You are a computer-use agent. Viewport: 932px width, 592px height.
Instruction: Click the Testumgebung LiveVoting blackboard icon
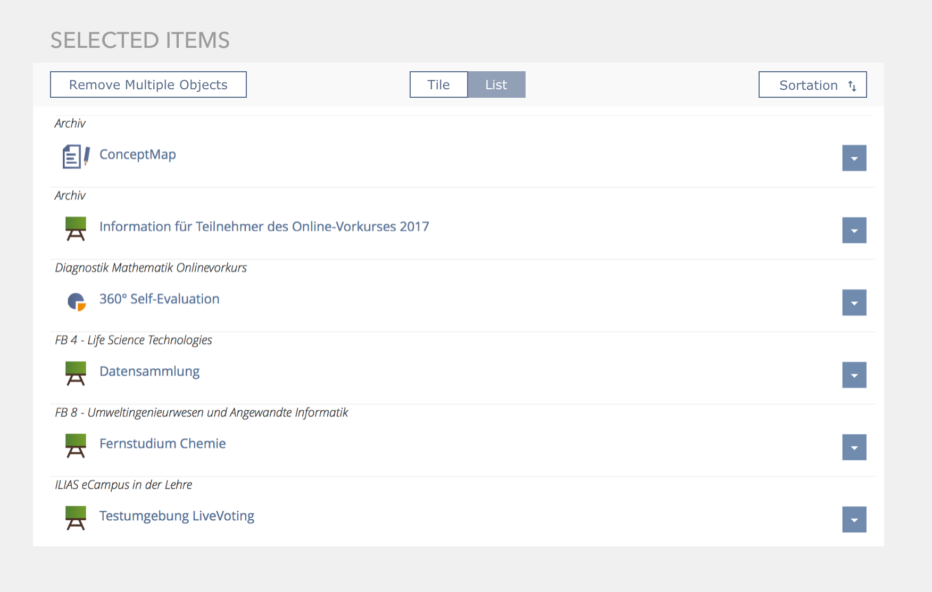click(76, 518)
